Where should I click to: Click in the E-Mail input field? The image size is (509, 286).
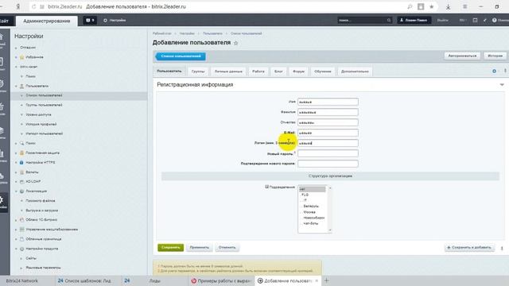328,133
